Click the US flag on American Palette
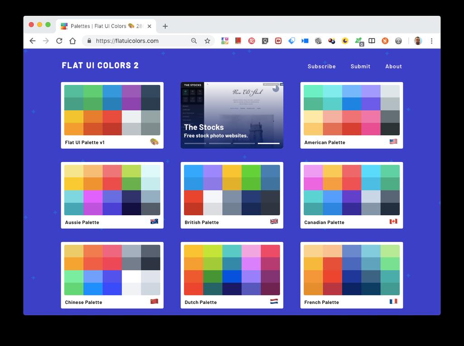This screenshot has height=346, width=464. coord(393,142)
